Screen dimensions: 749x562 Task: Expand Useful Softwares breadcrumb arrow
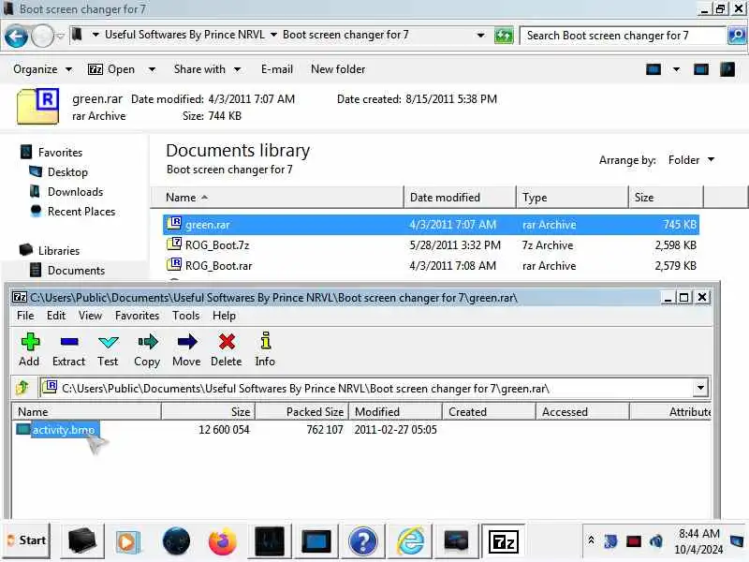[273, 35]
